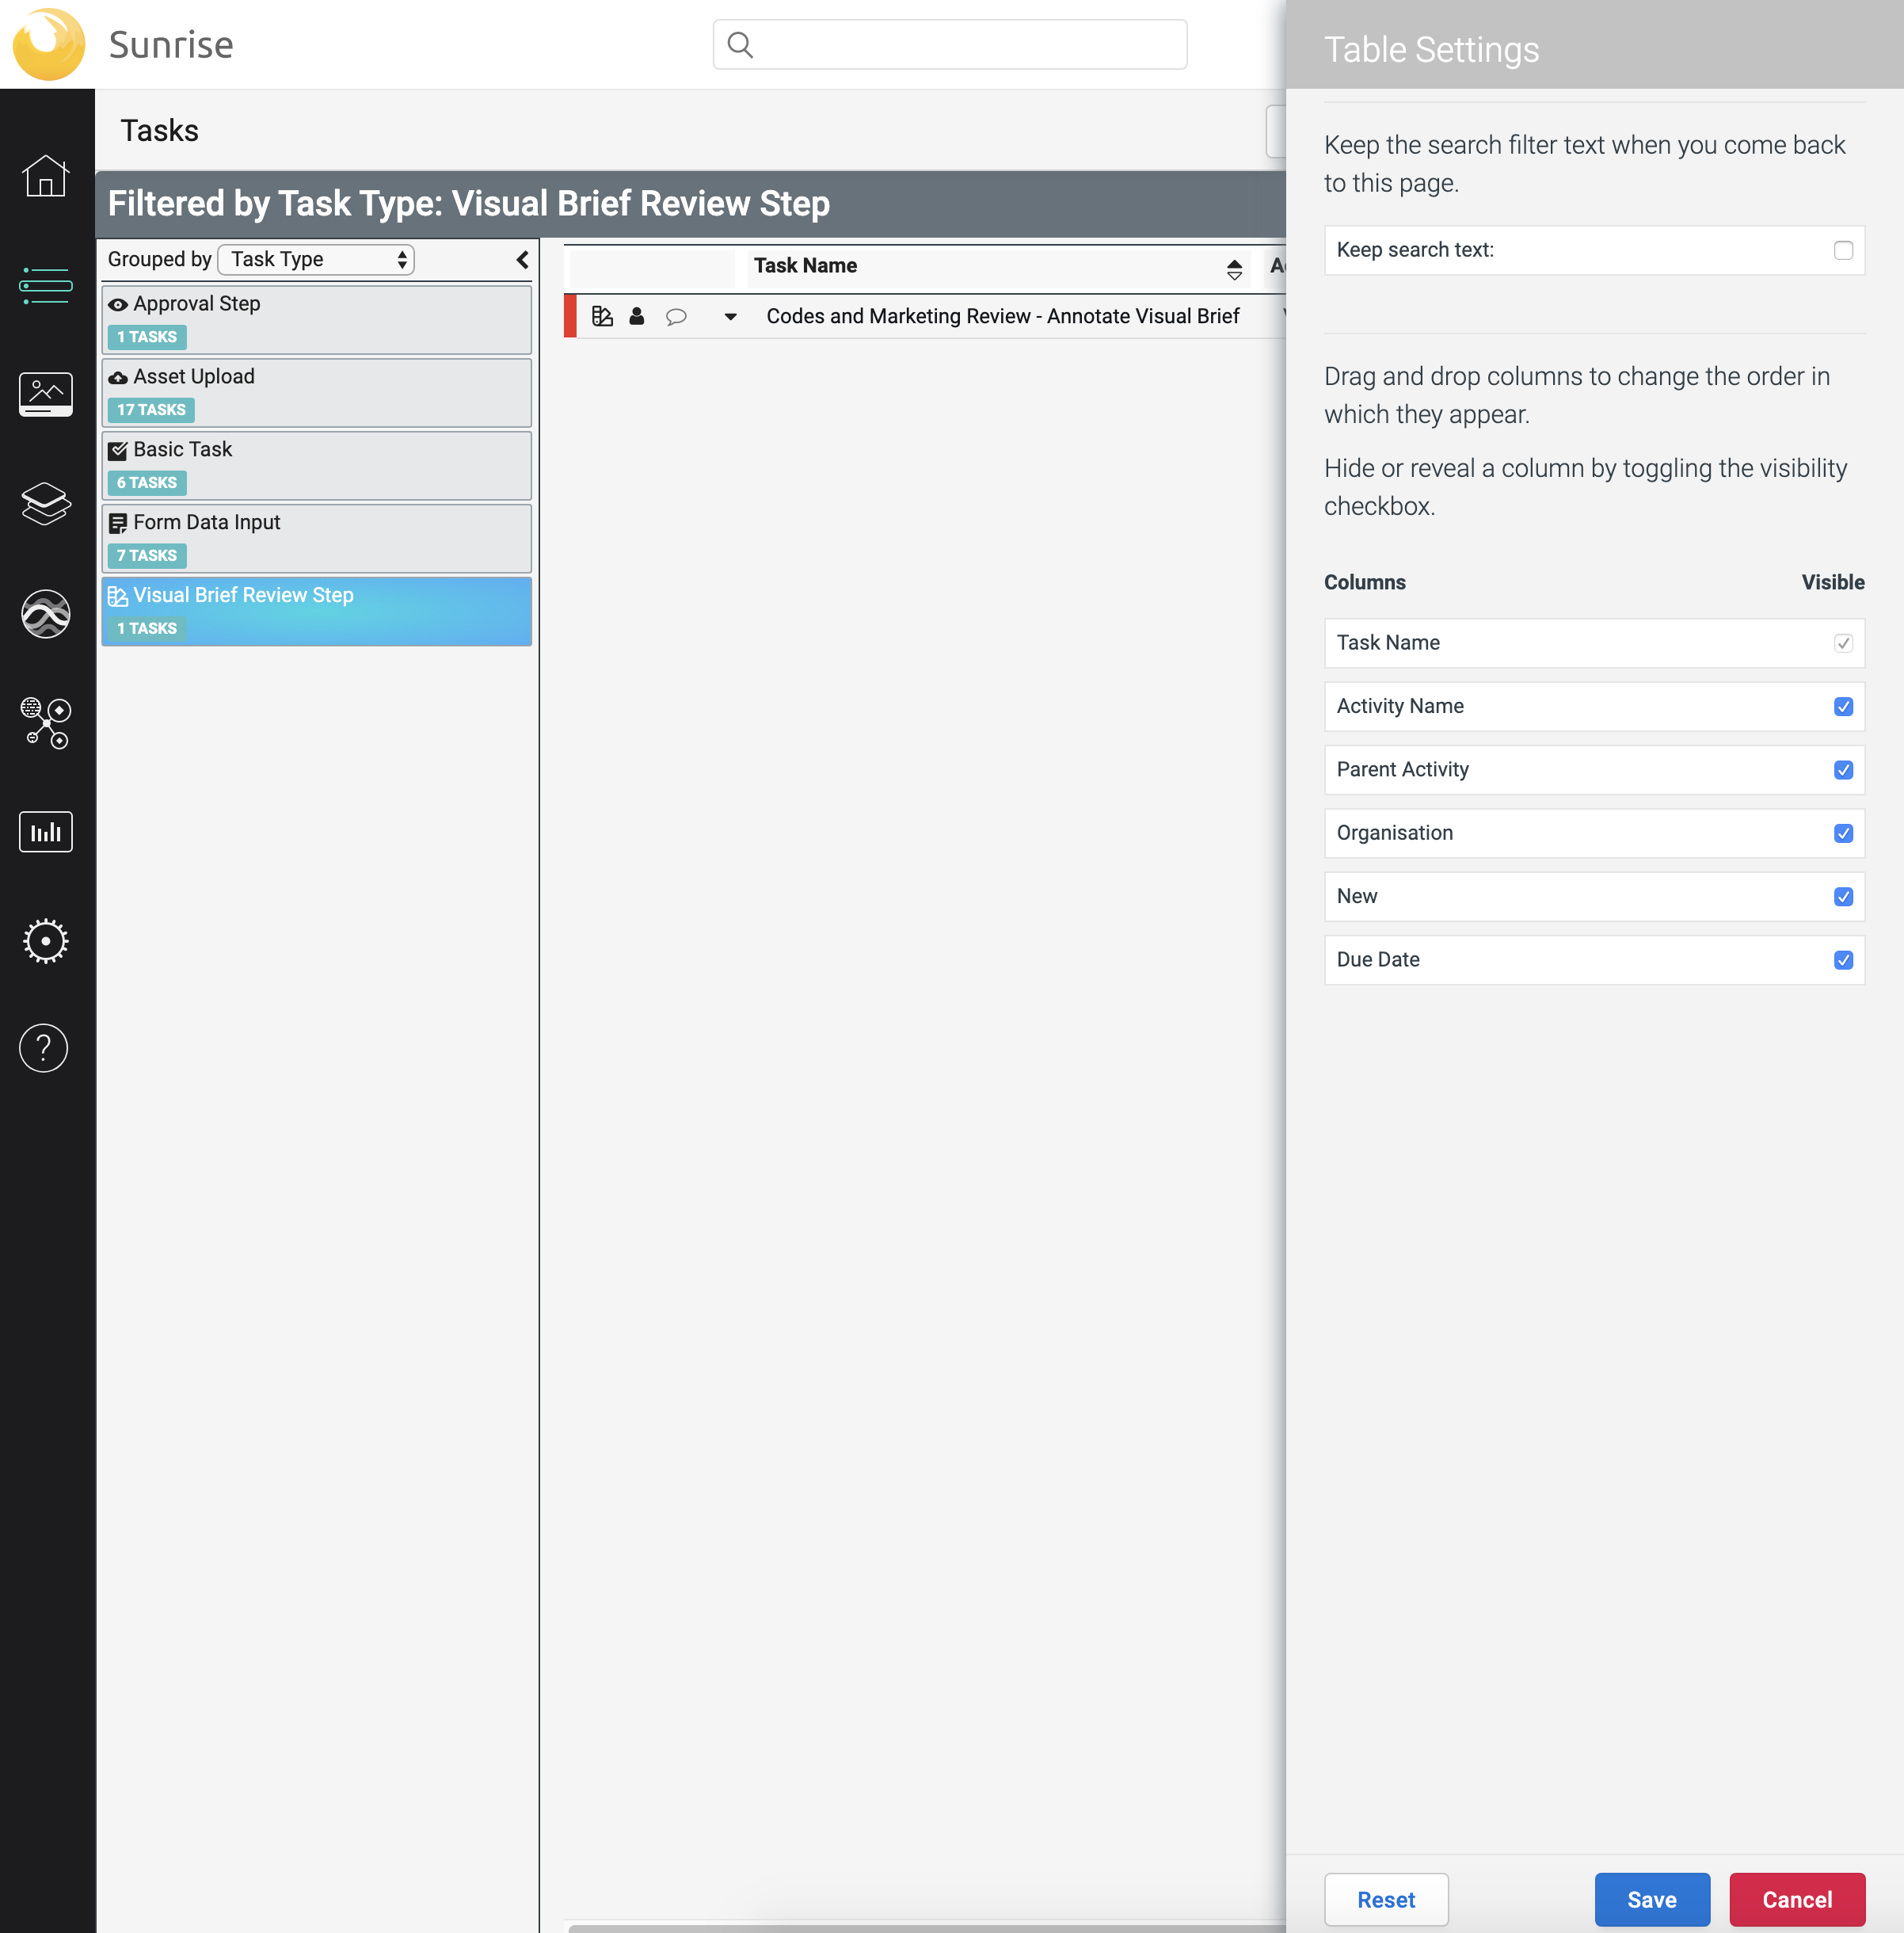This screenshot has height=1933, width=1904.
Task: Open the network nodes sidebar icon
Action: [45, 722]
